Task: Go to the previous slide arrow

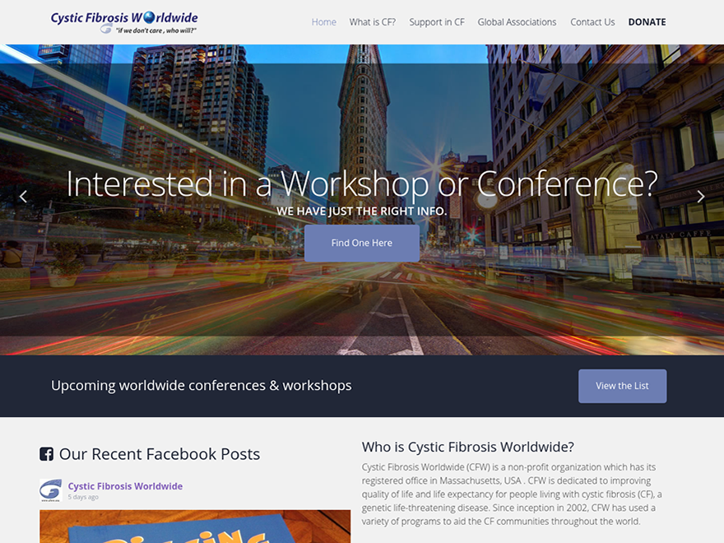Action: (23, 197)
